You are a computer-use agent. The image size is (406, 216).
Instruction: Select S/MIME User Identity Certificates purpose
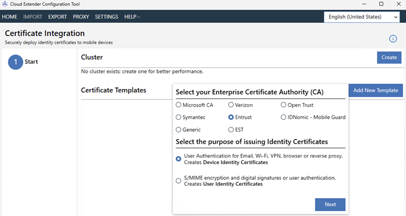[179, 181]
